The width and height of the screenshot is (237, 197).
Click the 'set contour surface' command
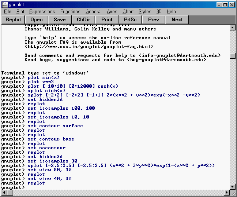(x=55, y=126)
